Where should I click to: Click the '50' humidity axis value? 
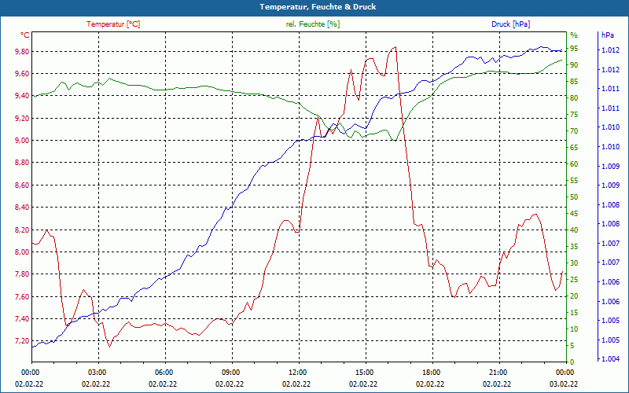(x=574, y=197)
